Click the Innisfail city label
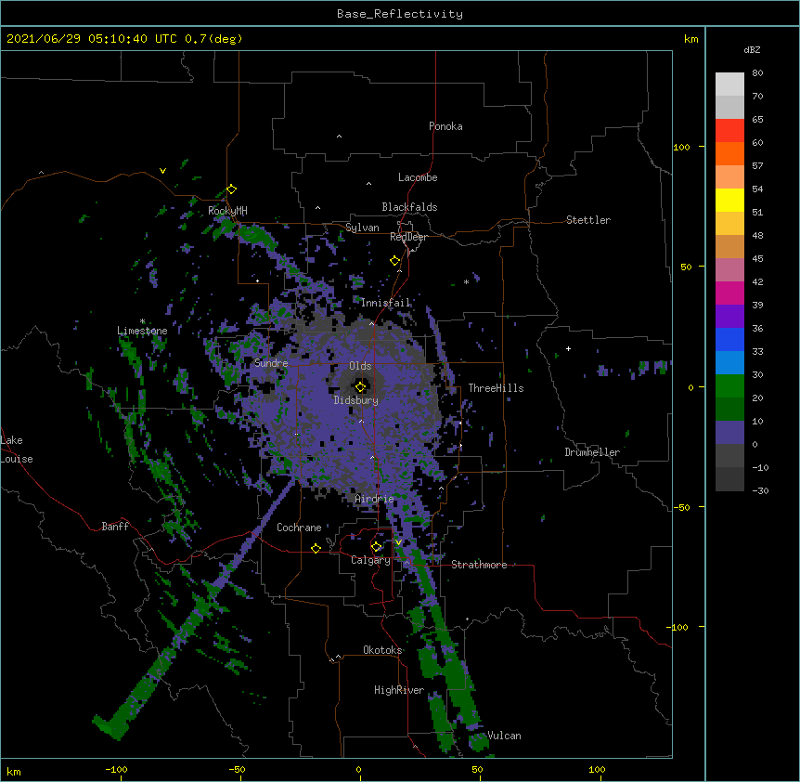This screenshot has width=800, height=782. click(386, 303)
